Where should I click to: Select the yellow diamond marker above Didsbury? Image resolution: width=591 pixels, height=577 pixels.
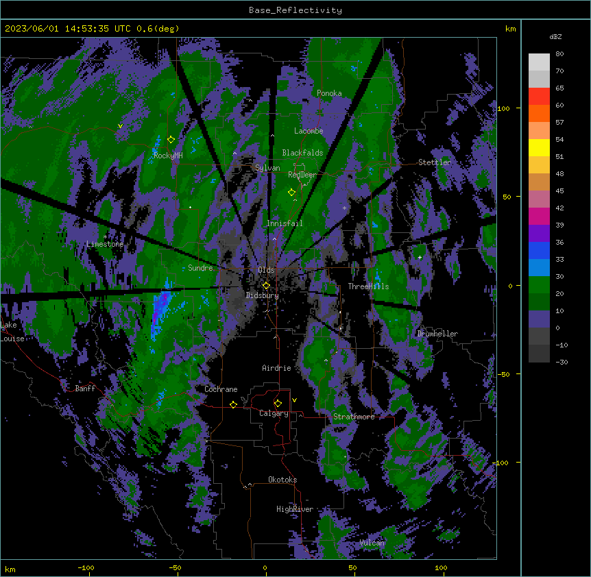coord(266,285)
